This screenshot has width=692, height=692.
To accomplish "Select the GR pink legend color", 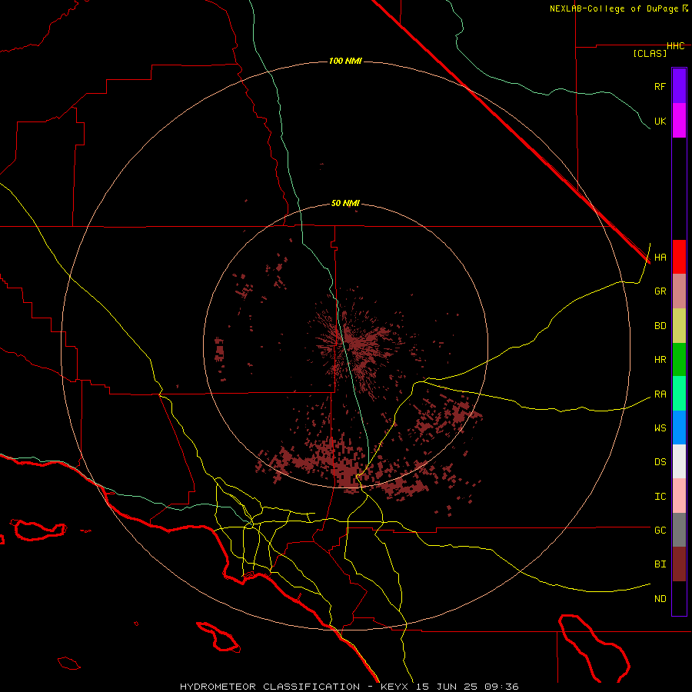I will 679,291.
